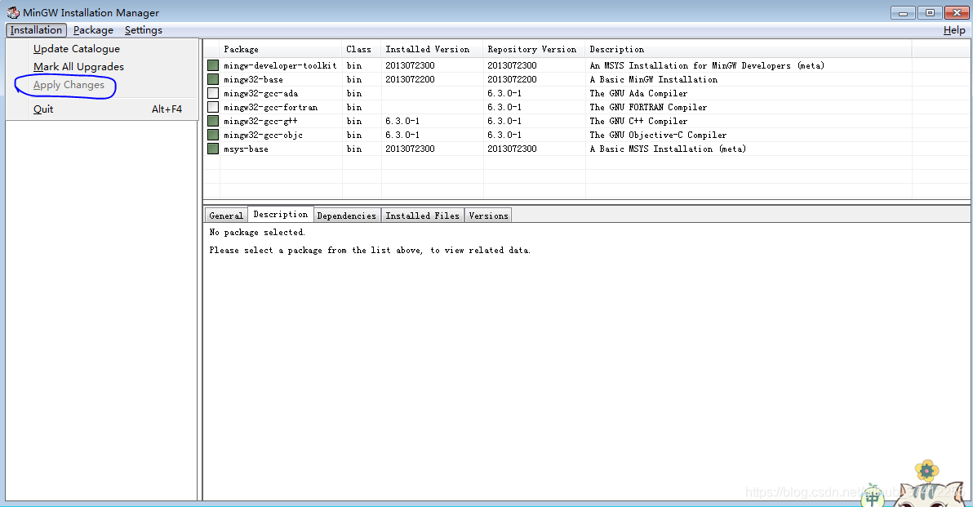
Task: Minimize the MinGW Installation Manager window
Action: pos(904,12)
